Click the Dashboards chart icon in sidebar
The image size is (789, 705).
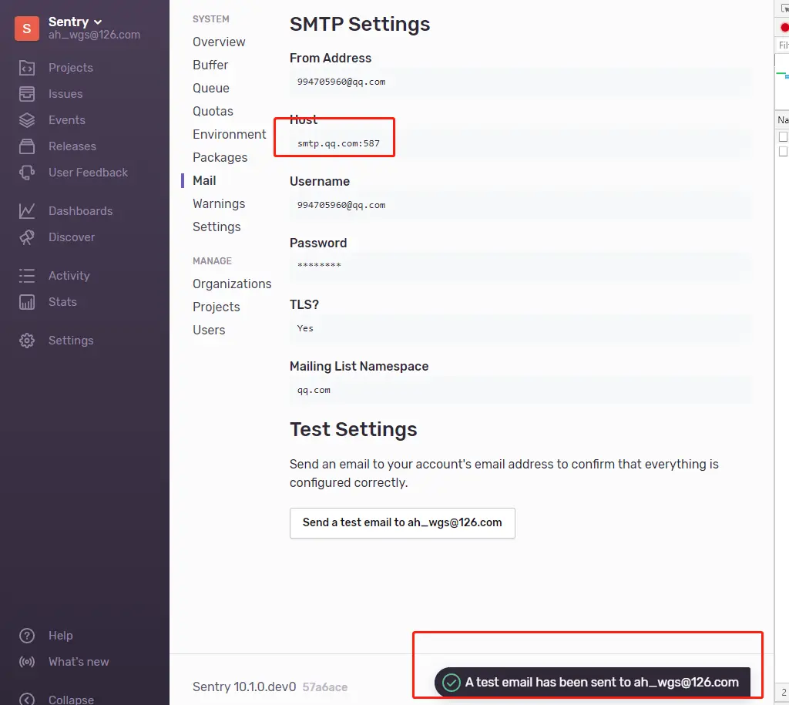(27, 211)
